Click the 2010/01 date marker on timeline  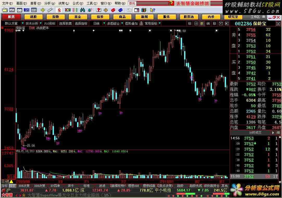pyautogui.click(x=167, y=181)
